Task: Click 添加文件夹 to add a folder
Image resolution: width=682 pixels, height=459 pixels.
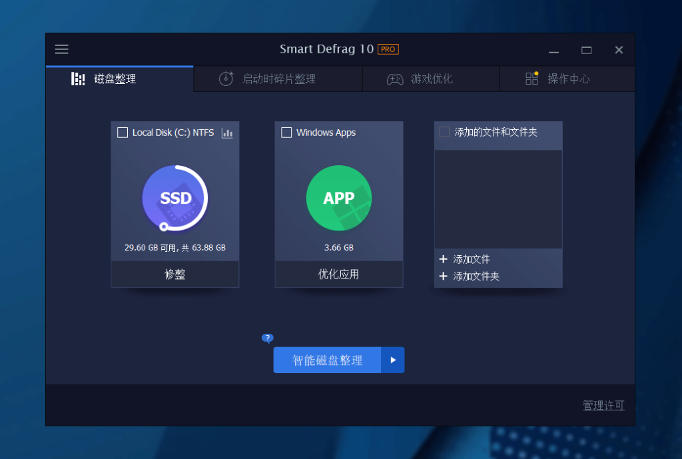Action: coord(476,276)
